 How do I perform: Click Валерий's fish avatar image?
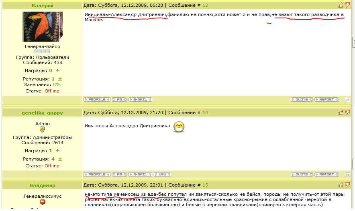click(x=43, y=27)
